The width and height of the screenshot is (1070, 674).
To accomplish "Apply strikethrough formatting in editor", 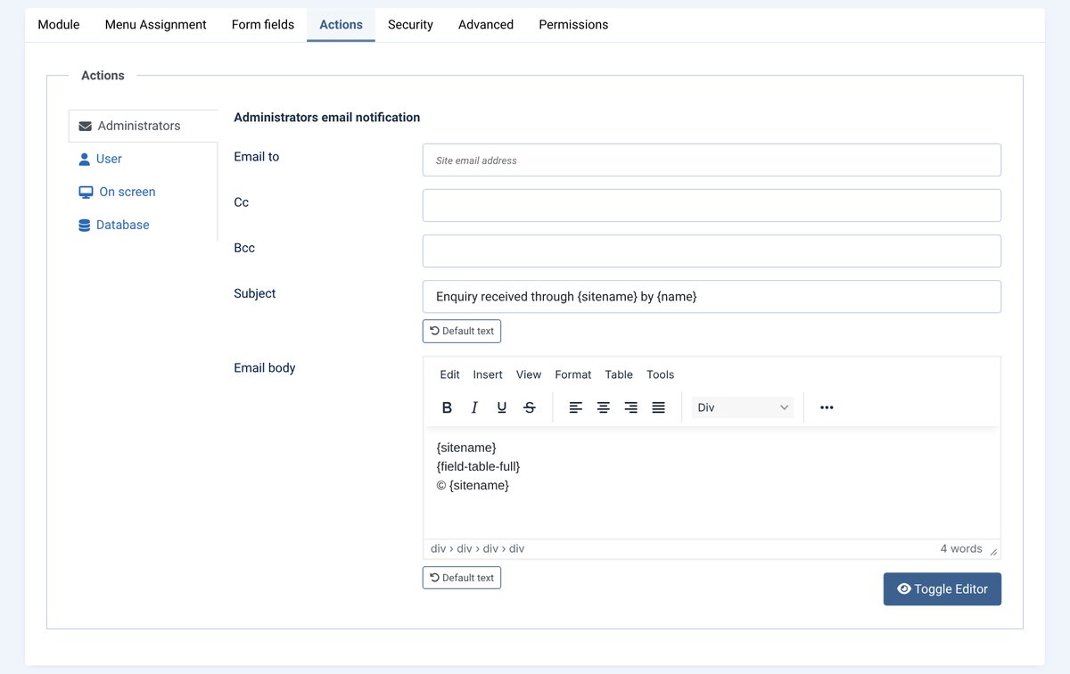I will point(530,407).
